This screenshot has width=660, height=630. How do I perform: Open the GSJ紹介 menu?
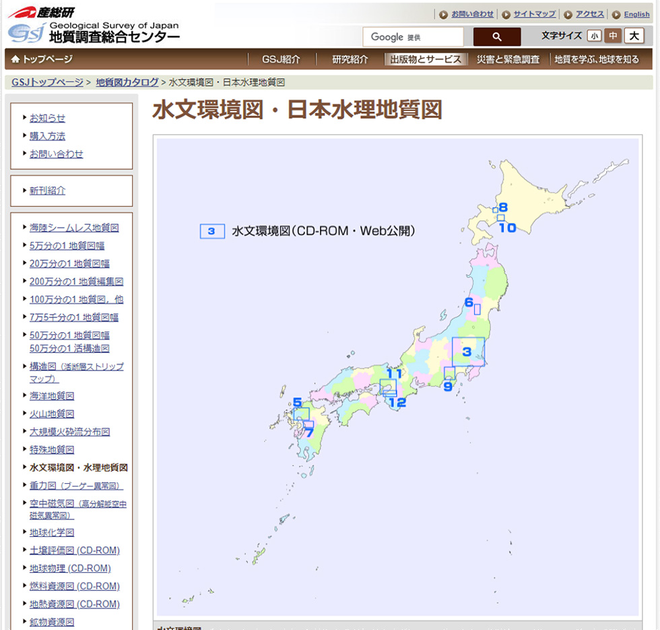(282, 59)
